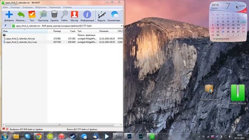
Task: Click the green WinRAR archive taskbar button
Action: coord(152,136)
